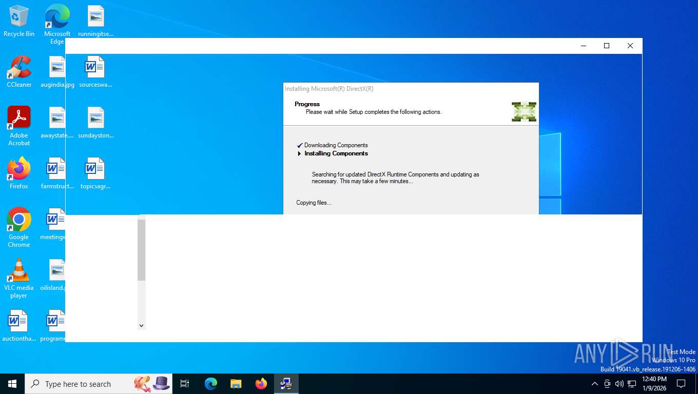This screenshot has height=394, width=698.
Task: Select the auctiontha Word document icon
Action: pos(19,326)
